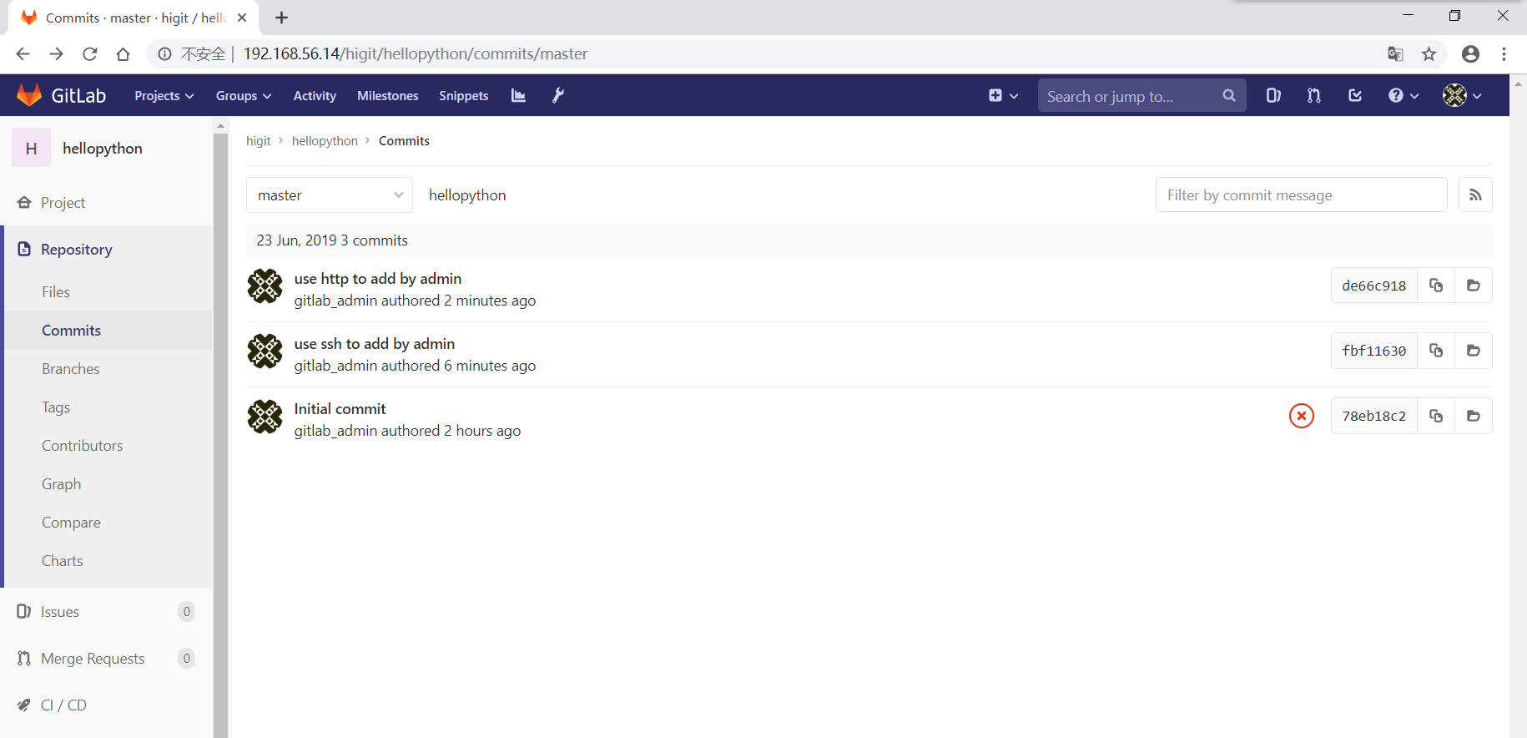Open failed pipeline status for Initial commit
This screenshot has height=738, width=1527.
coord(1301,416)
